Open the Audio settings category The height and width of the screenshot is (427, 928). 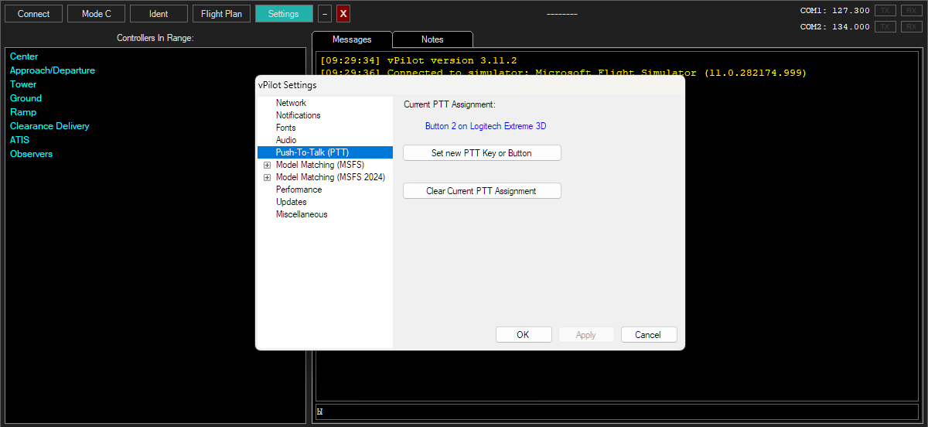286,140
